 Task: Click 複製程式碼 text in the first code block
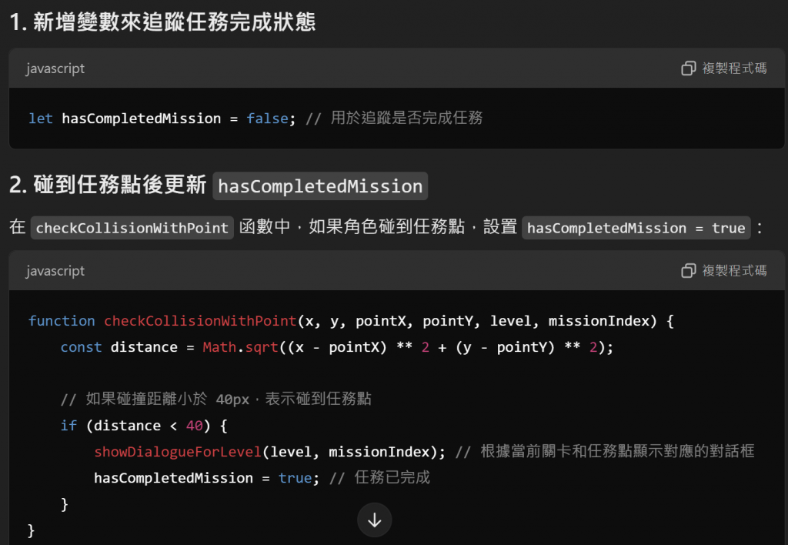734,69
